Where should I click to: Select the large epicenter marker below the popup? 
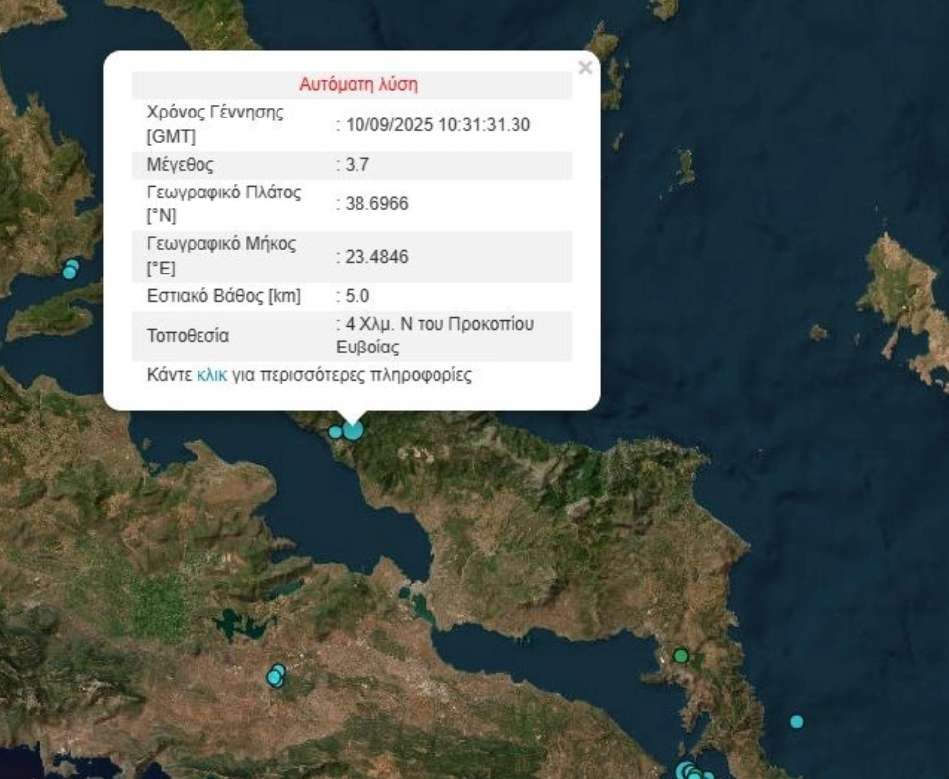click(354, 430)
